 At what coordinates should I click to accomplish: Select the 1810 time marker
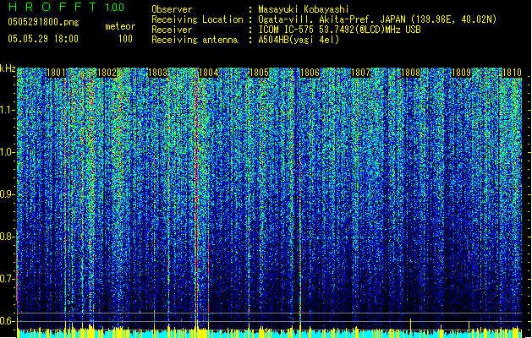click(x=512, y=74)
